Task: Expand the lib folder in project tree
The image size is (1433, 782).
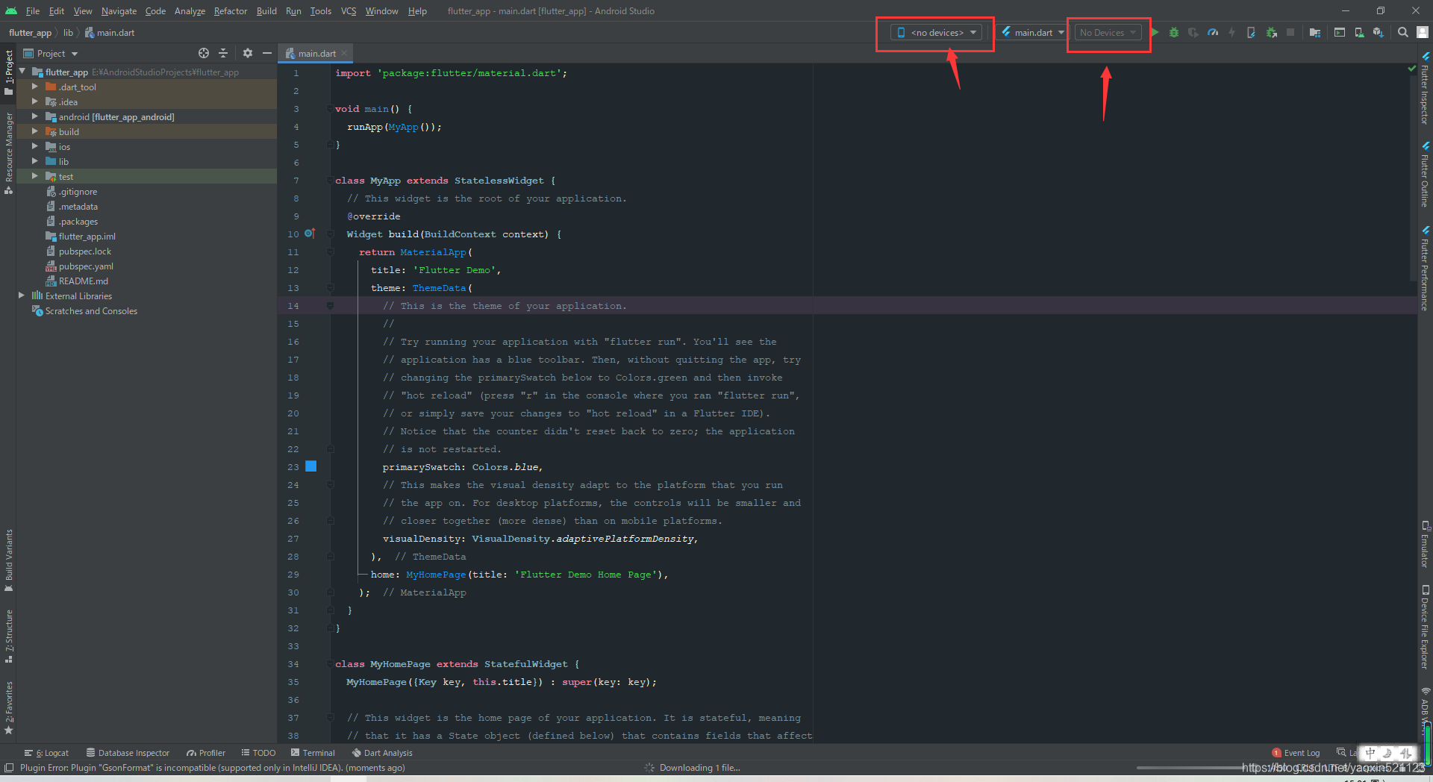Action: point(35,161)
